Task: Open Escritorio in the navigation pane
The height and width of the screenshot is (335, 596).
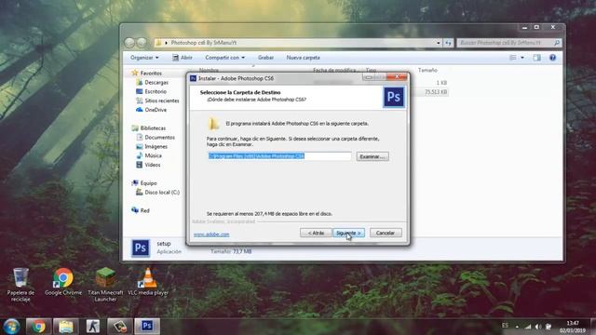Action: click(156, 91)
